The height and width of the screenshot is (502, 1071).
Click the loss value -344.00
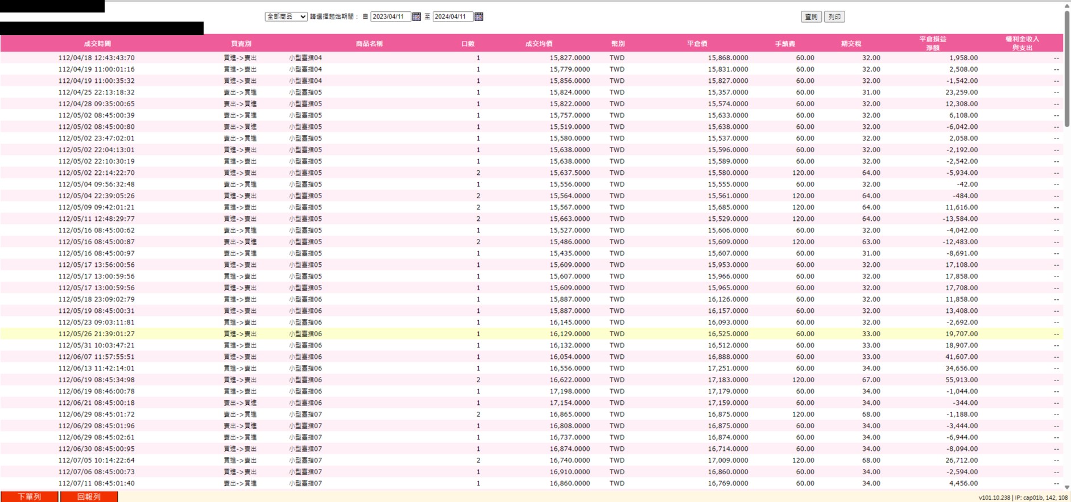(x=966, y=403)
